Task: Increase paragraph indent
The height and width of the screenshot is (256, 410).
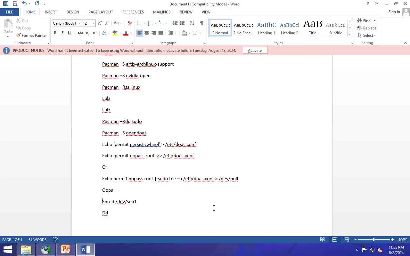Action: (x=182, y=23)
